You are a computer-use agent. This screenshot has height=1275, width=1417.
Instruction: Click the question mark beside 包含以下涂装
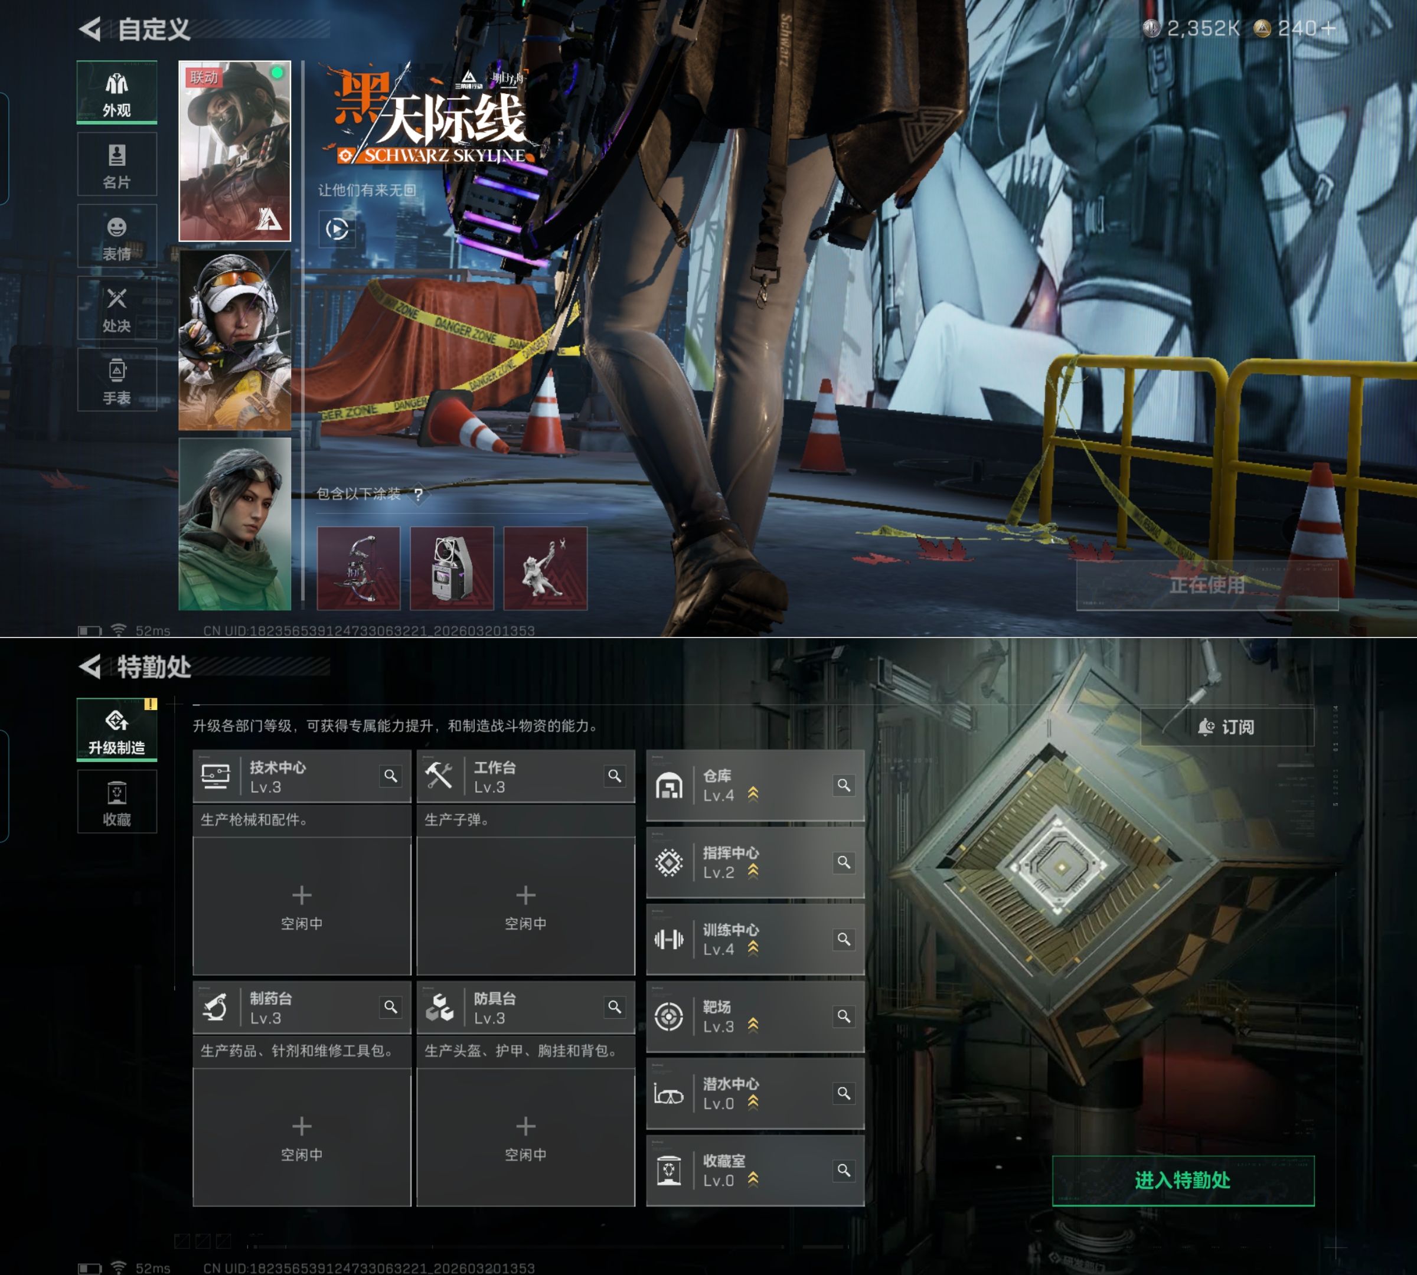tap(419, 494)
